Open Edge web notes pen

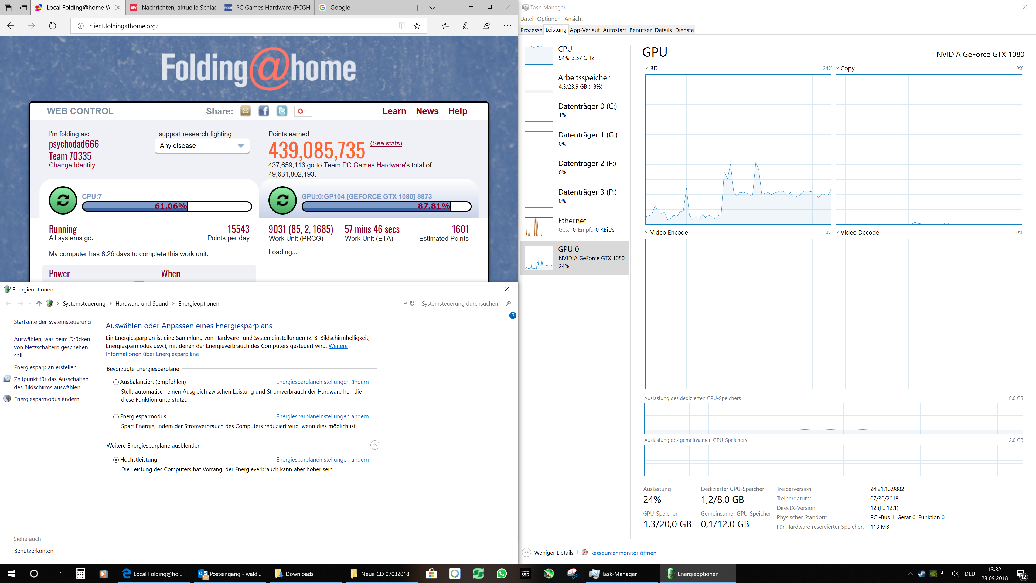(466, 26)
